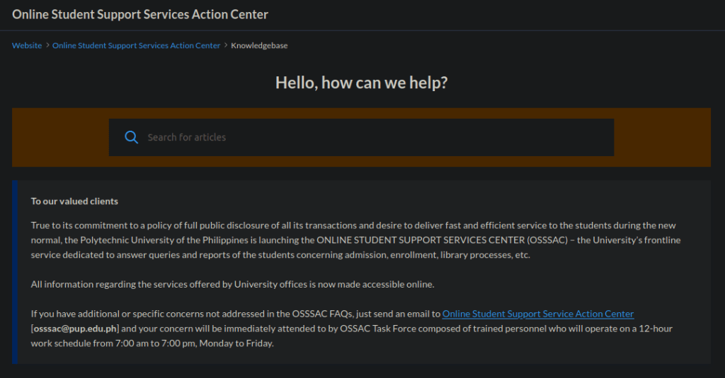Click the 'To our valued clients' heading
Screen dimensions: 725x378
[74, 201]
